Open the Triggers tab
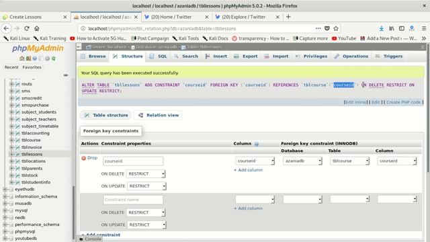This screenshot has height=242, width=430. click(389, 56)
